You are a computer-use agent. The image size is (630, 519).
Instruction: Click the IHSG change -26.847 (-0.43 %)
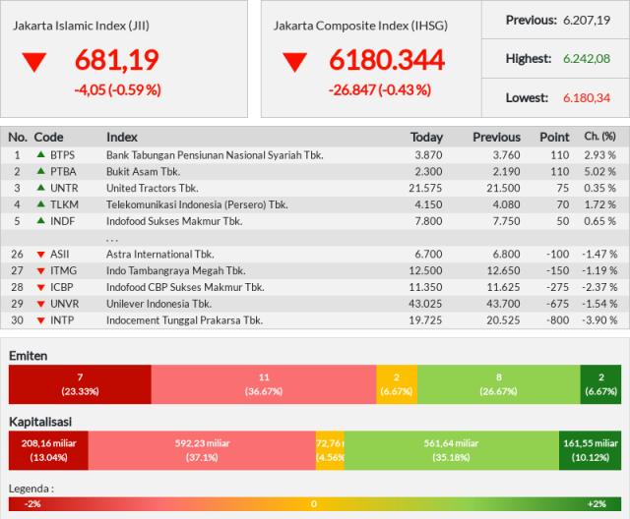(380, 89)
